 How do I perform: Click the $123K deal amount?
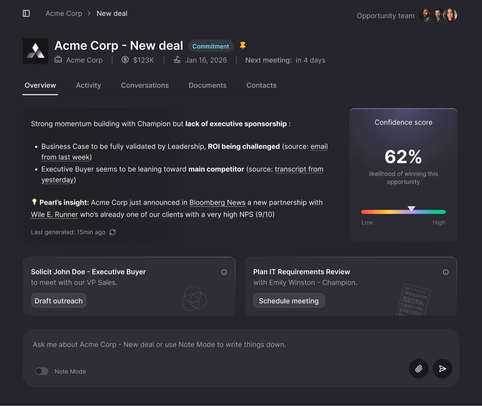click(143, 60)
